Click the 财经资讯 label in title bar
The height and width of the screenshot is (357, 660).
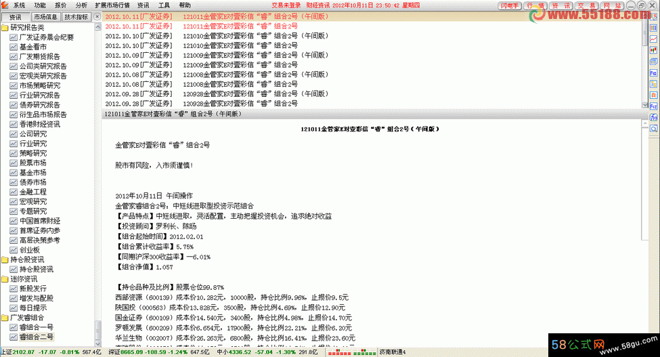coord(317,5)
